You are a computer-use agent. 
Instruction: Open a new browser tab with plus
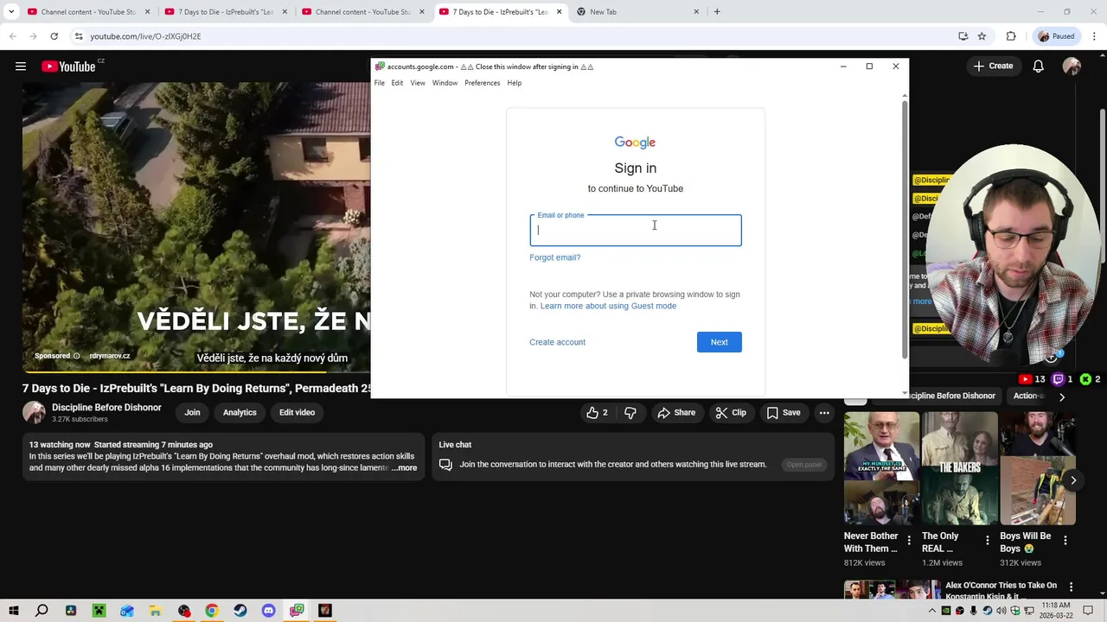[x=717, y=12]
